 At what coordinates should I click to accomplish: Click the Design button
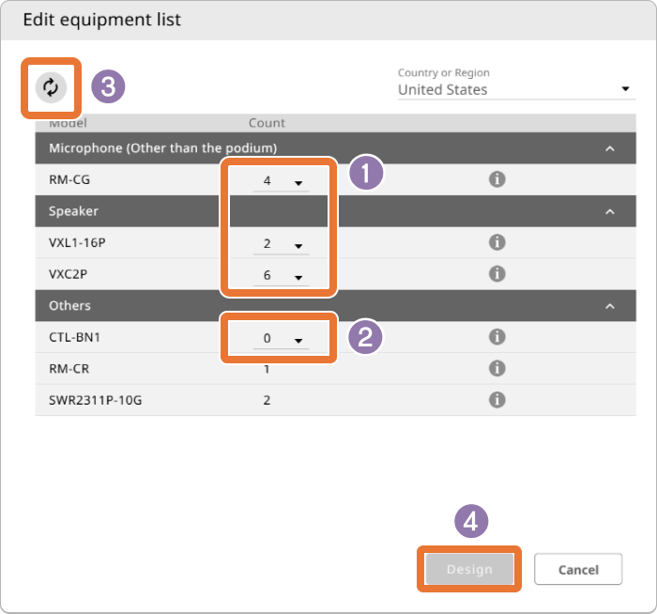click(469, 569)
